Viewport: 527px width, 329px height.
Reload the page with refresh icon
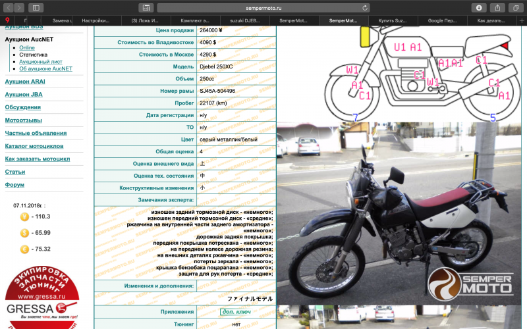click(365, 8)
